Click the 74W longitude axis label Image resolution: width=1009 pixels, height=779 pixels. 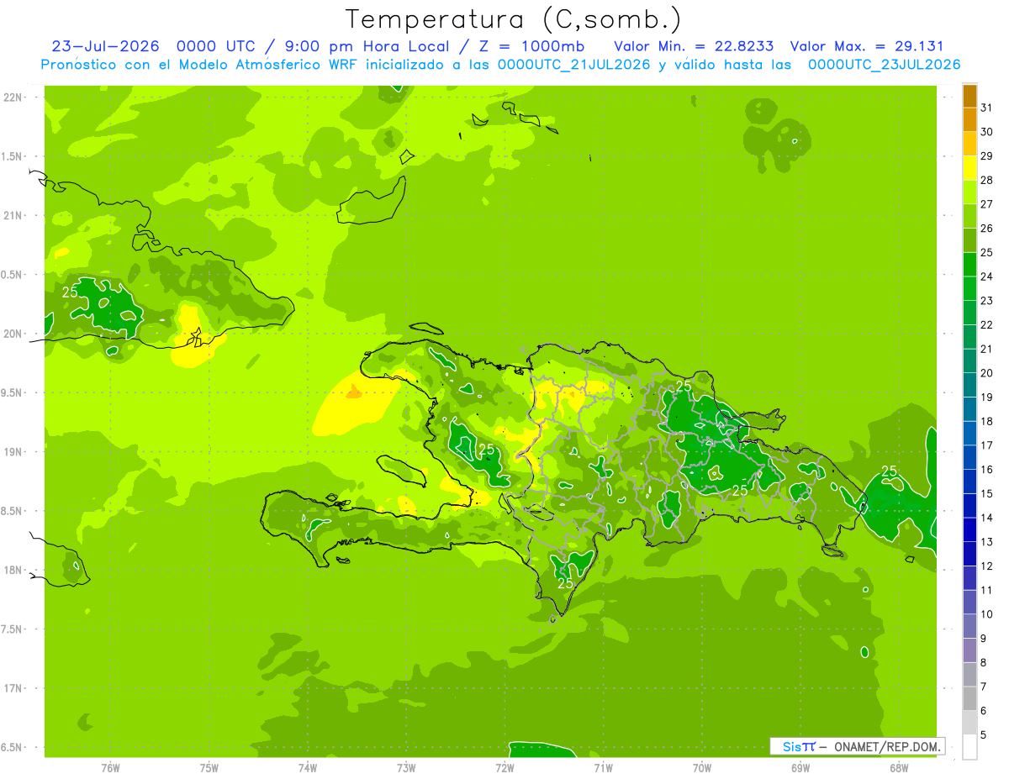point(308,767)
